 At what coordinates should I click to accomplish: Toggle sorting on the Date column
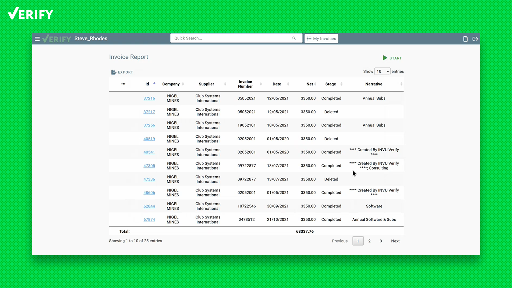click(287, 84)
